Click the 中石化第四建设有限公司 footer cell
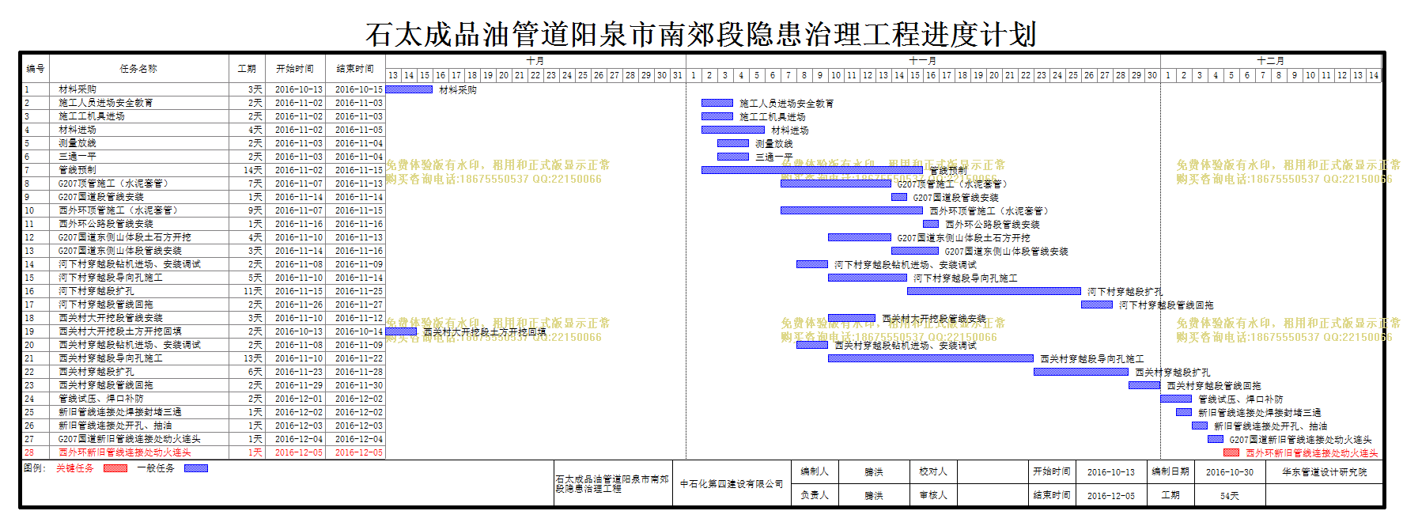 tap(732, 484)
